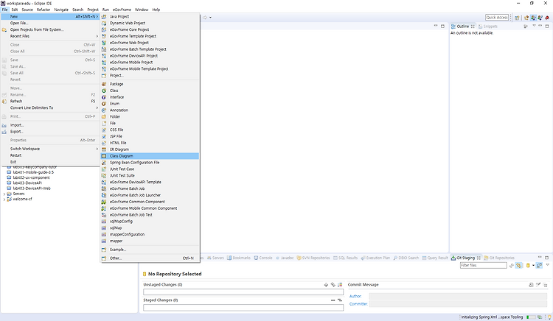Viewport: 553px width, 321px height.
Task: Select ER Diagram entry
Action: [x=150, y=149]
